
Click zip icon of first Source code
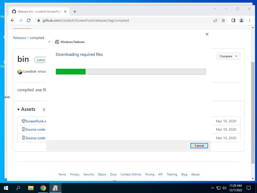coord(23,129)
